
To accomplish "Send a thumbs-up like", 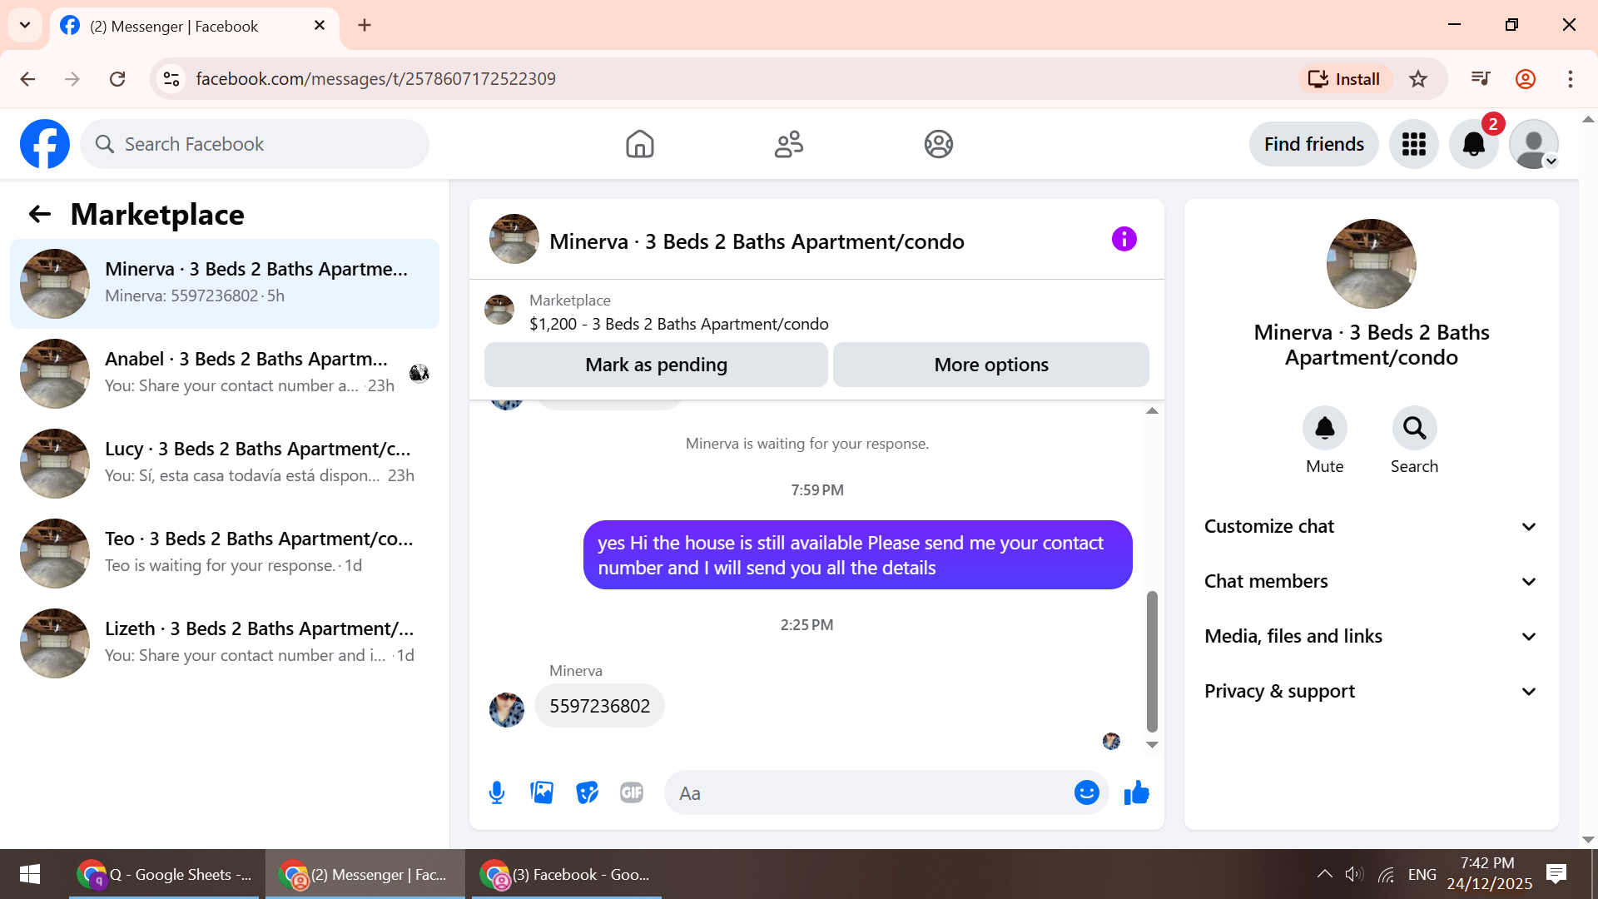I will pyautogui.click(x=1136, y=793).
